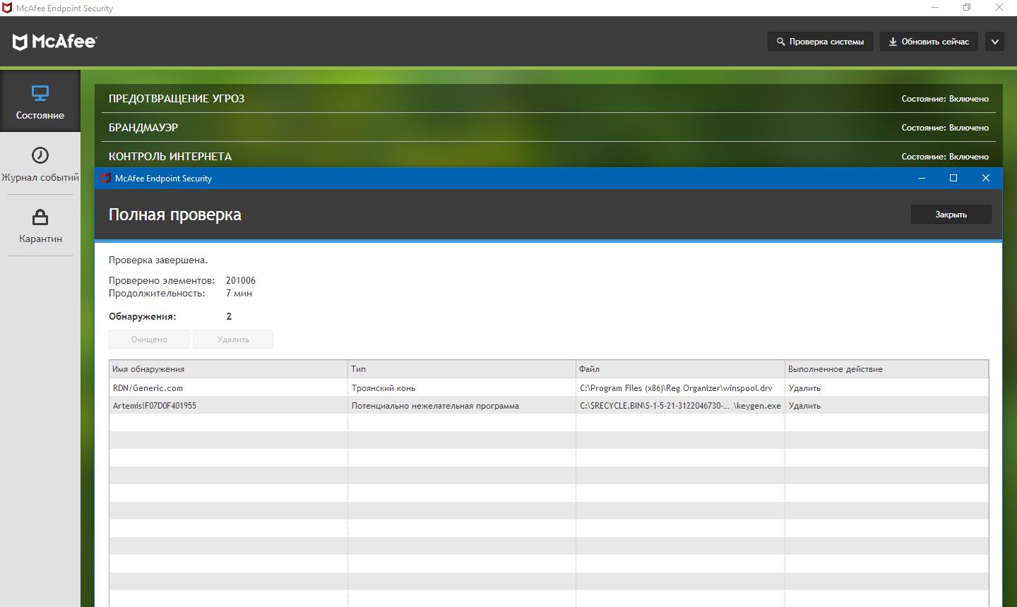This screenshot has width=1017, height=607.
Task: Expand the header dropdown arrow menu
Action: 994,42
